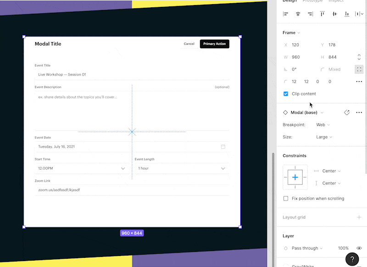Enable Fix position when scrolling
This screenshot has width=367, height=267.
click(x=286, y=199)
